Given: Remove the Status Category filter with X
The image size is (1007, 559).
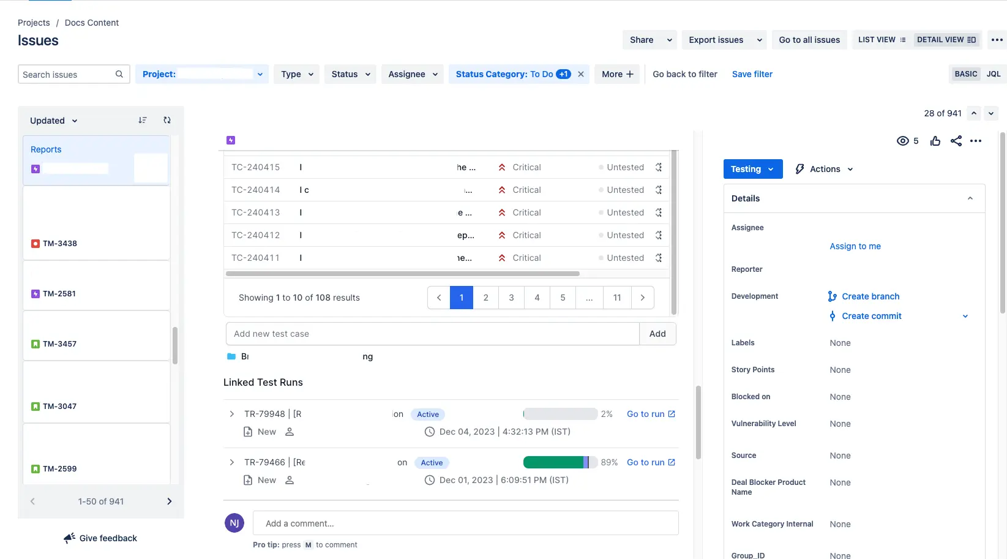Looking at the screenshot, I should click(581, 74).
